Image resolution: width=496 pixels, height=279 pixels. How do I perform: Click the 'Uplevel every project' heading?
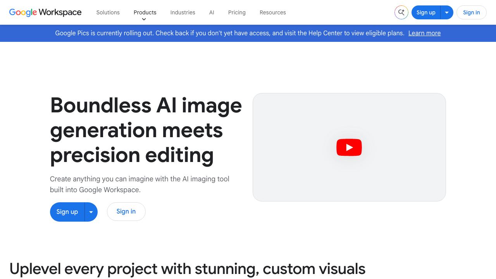pyautogui.click(x=188, y=269)
